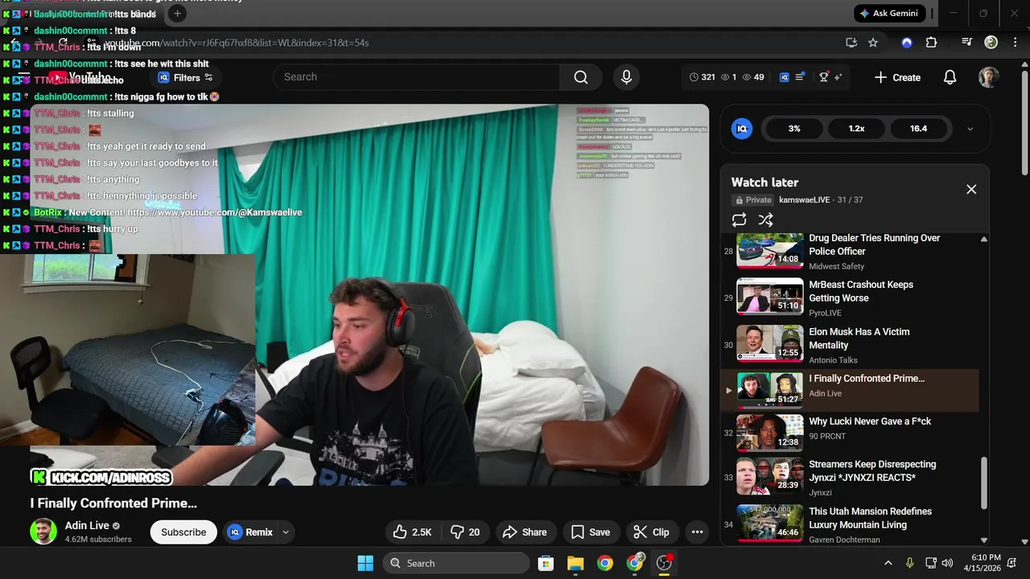
Task: Open the new tab plus button
Action: [177, 14]
